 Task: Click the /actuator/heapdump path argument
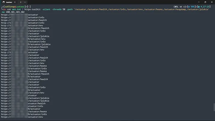coord(175,9)
